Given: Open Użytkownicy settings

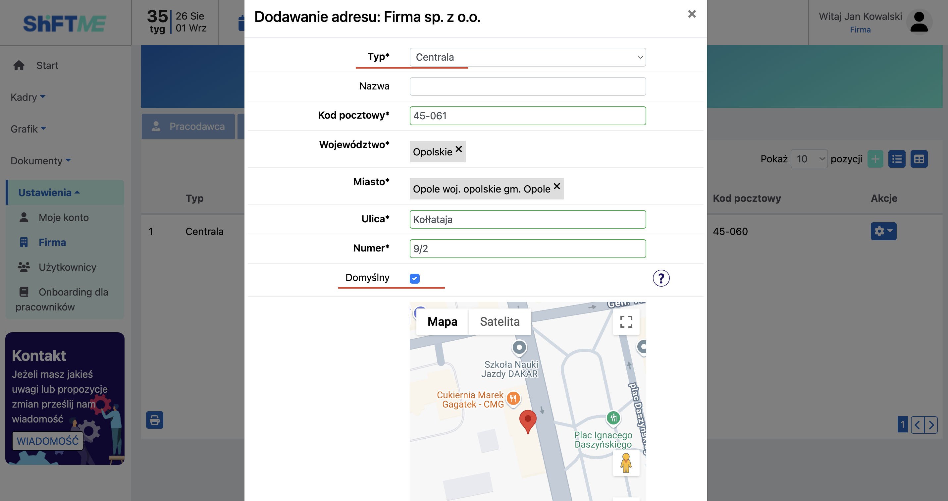Looking at the screenshot, I should coord(67,267).
